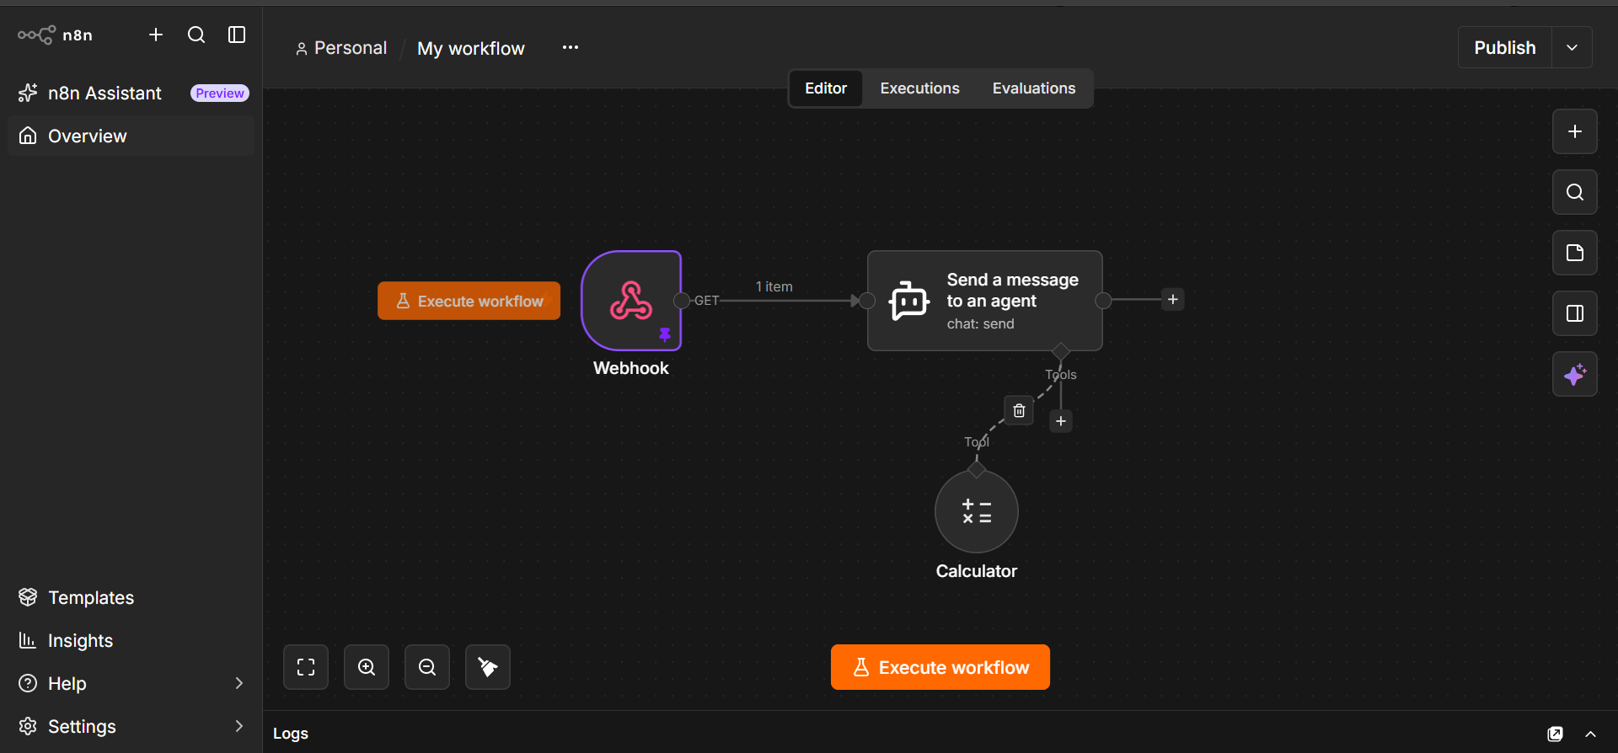Add a node after the agent output
The image size is (1618, 753).
[1172, 299]
